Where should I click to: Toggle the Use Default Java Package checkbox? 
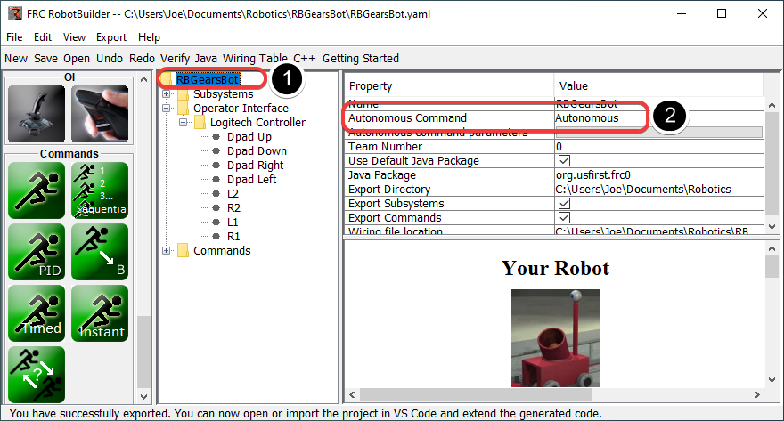point(565,161)
